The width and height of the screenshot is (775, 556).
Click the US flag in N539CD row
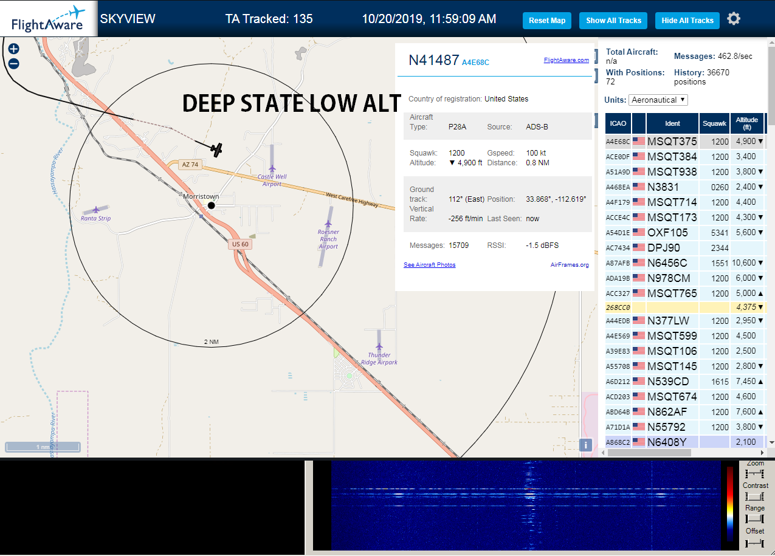click(639, 382)
